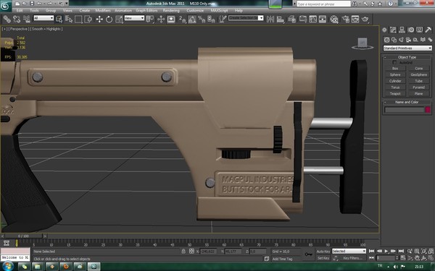Open the Tools menu

tap(34, 11)
